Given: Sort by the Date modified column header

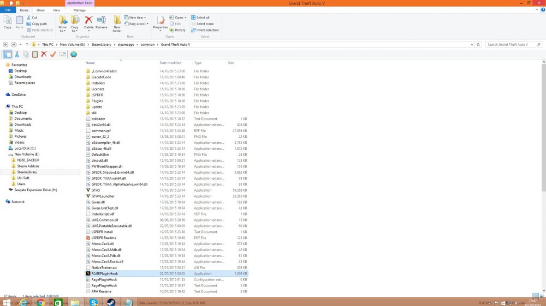Looking at the screenshot, I should 170,63.
